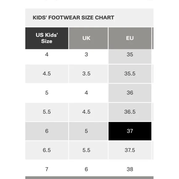Image resolution: width=179 pixels, height=179 pixels.
Task: Click the EU size 36 cell
Action: [130, 93]
